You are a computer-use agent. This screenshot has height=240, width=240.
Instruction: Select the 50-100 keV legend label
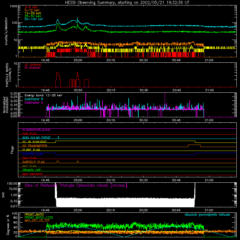pos(34,19)
